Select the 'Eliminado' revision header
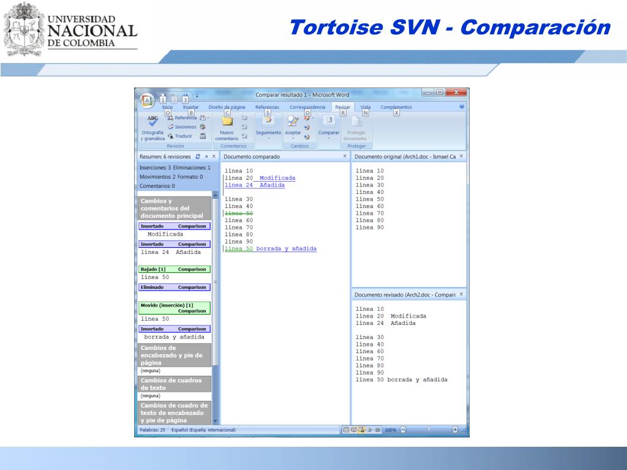Viewport: 627px width, 470px height. 175,288
